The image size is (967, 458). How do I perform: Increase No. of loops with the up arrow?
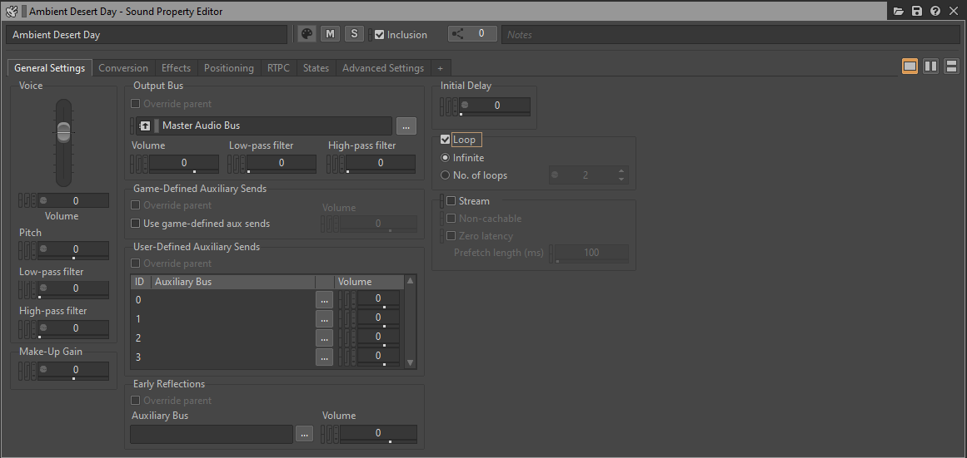621,171
